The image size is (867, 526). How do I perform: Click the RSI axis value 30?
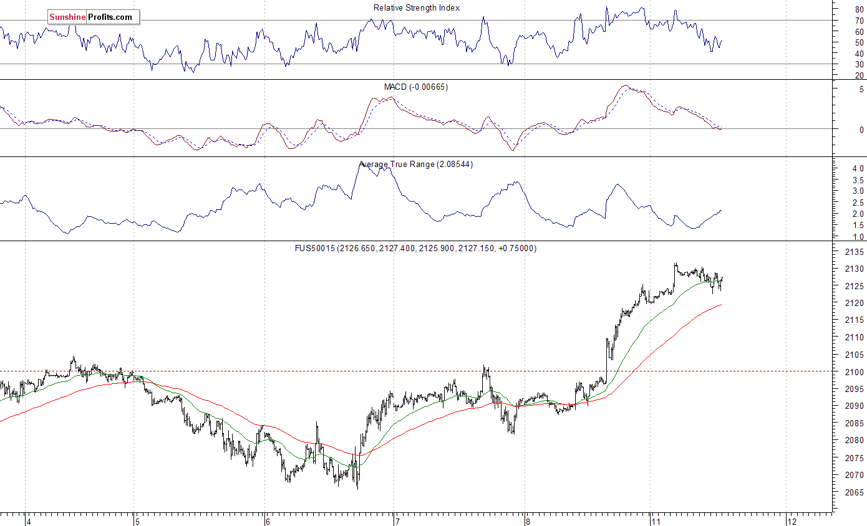click(x=859, y=64)
